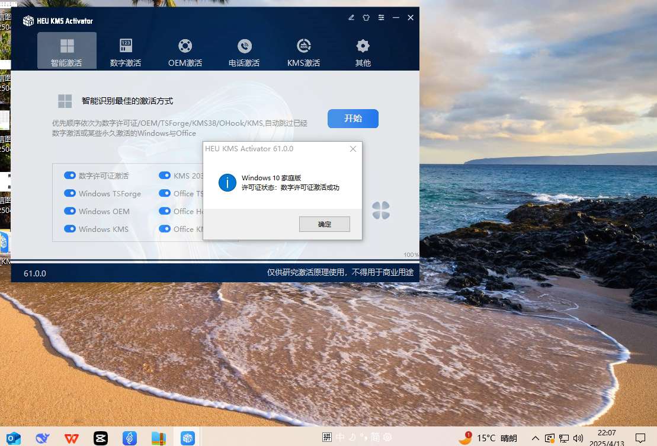Image resolution: width=657 pixels, height=446 pixels.
Task: Open CapCut from the taskbar
Action: 101,438
